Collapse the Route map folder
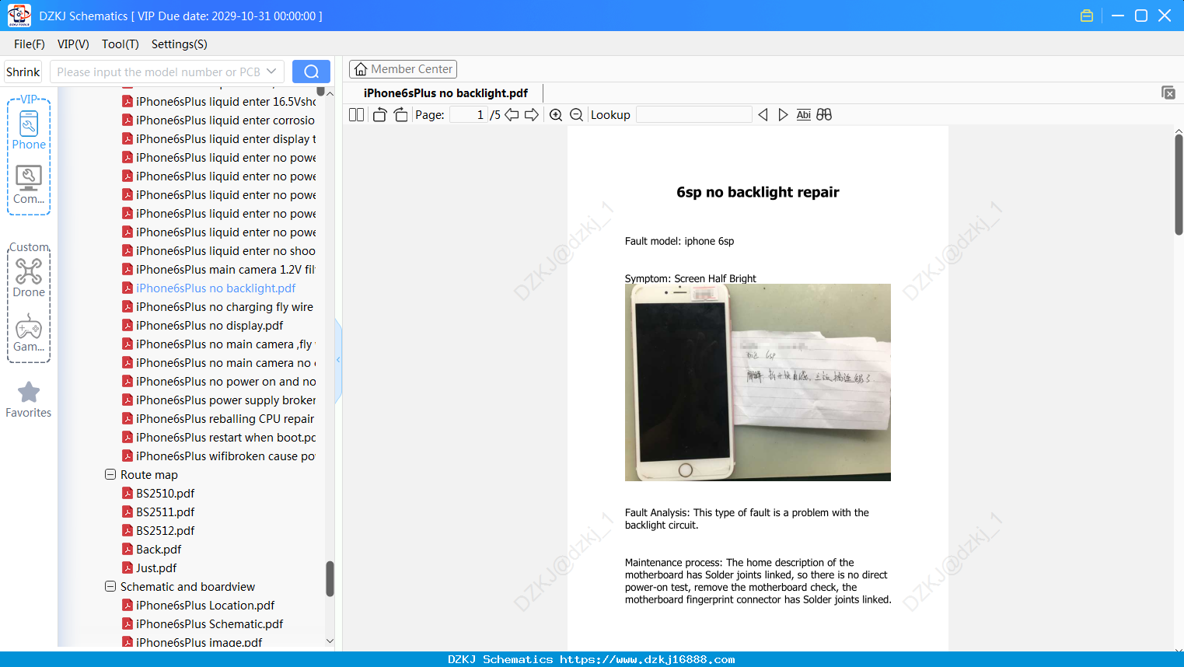This screenshot has width=1184, height=667. pos(110,474)
